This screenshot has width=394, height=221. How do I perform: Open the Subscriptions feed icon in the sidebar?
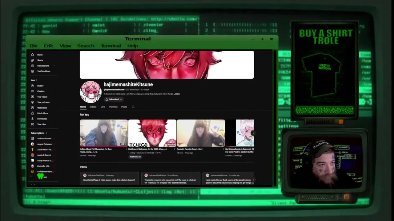32,66
